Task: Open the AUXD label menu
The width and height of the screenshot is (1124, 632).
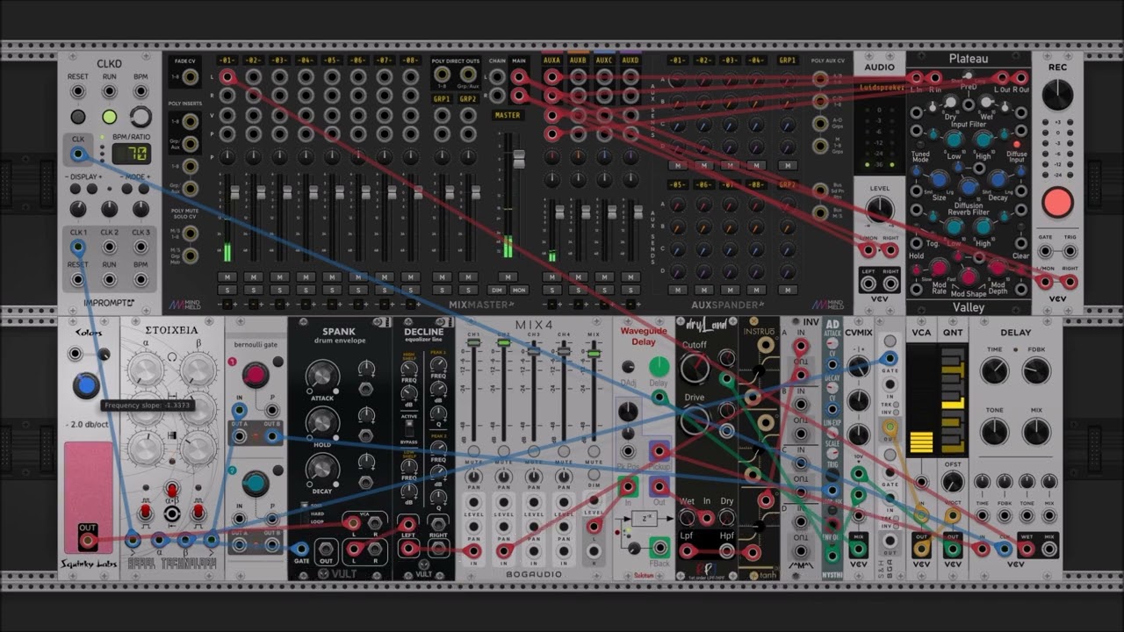Action: pos(630,60)
